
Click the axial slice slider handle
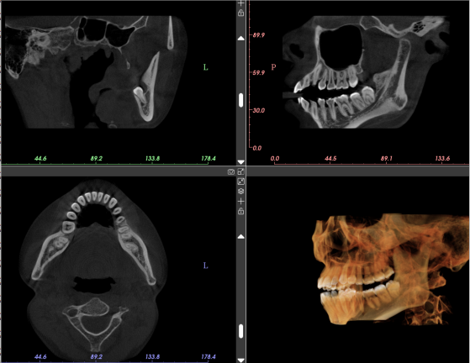tap(241, 331)
